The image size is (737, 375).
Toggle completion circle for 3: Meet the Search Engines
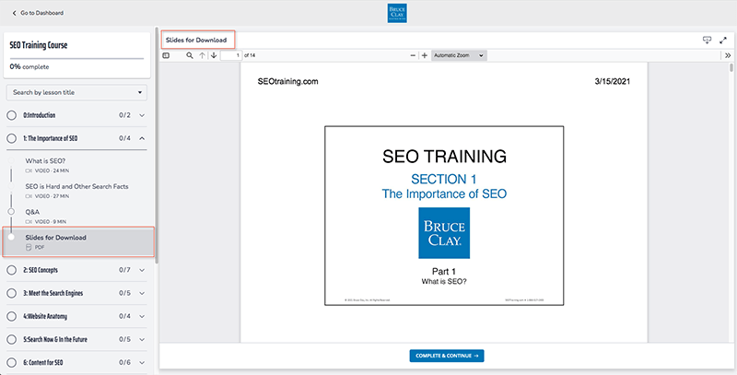click(x=12, y=293)
